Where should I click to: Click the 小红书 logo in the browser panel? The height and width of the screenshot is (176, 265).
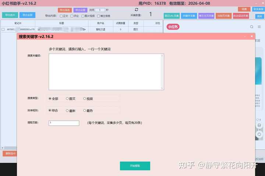click(x=173, y=27)
